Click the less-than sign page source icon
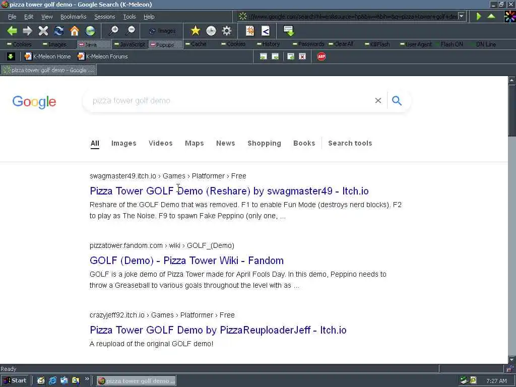Screen dimensions: 516x387 point(266,31)
